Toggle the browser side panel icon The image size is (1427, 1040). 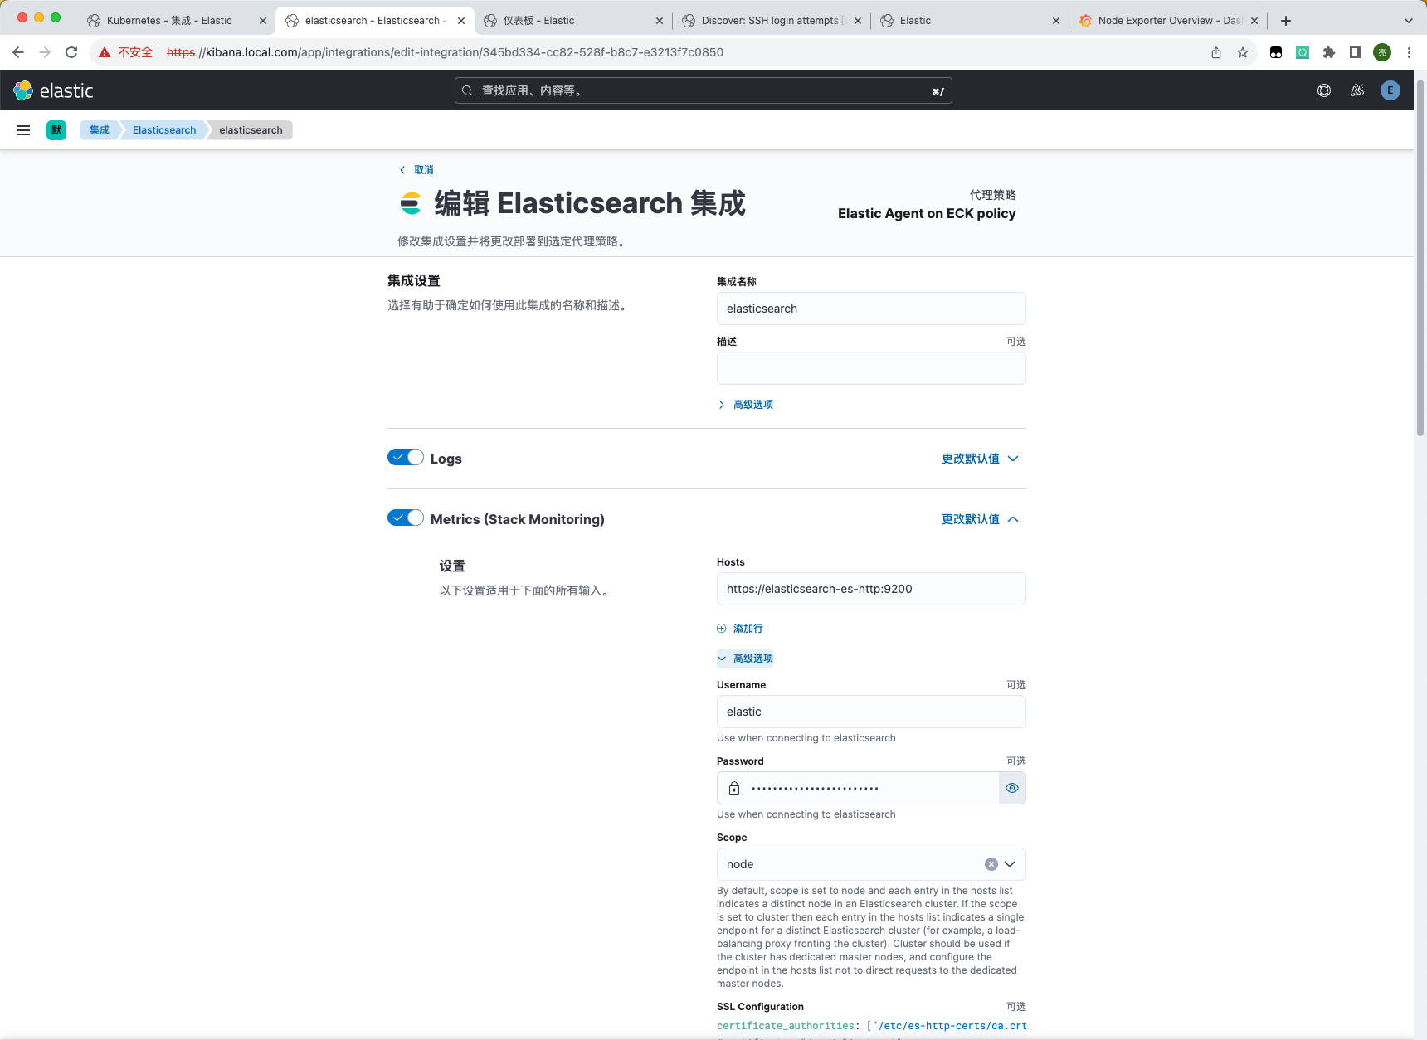tap(1356, 52)
